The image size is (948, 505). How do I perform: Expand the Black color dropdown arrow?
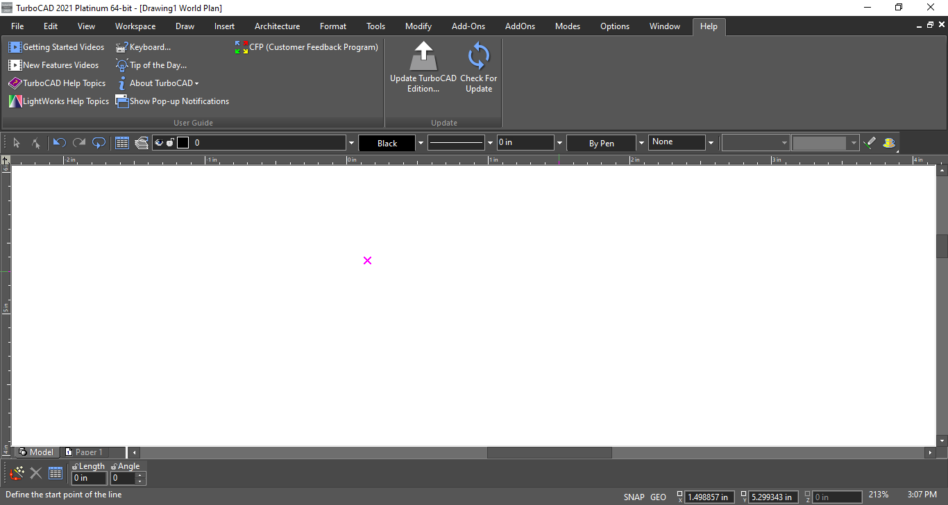421,143
